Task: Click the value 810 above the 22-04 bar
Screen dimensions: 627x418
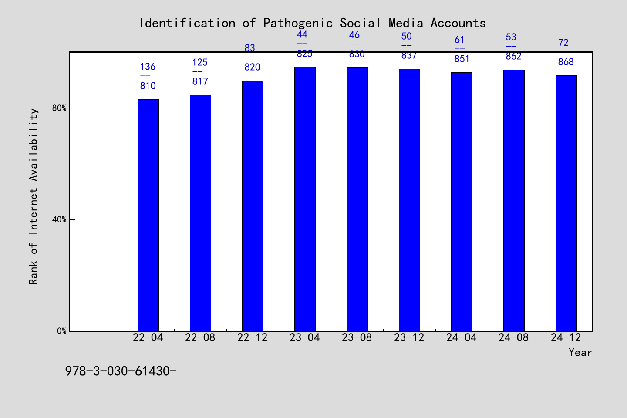Action: point(148,86)
